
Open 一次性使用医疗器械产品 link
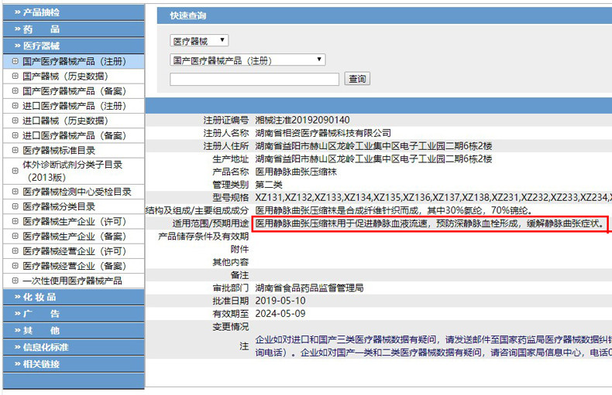[x=72, y=280]
